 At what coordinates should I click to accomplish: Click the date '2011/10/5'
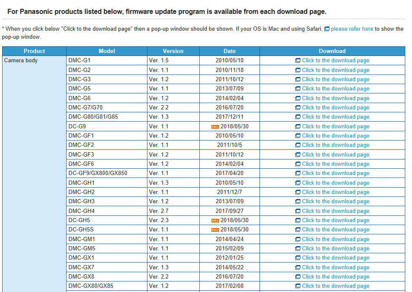[x=230, y=145]
